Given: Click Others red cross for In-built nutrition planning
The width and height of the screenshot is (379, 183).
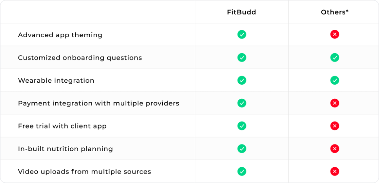Looking at the screenshot, I should (x=334, y=149).
